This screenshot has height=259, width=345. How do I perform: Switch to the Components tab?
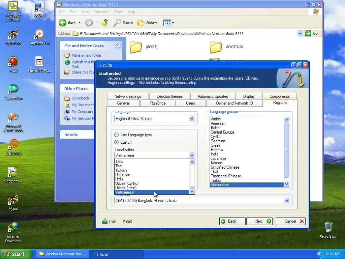(279, 96)
